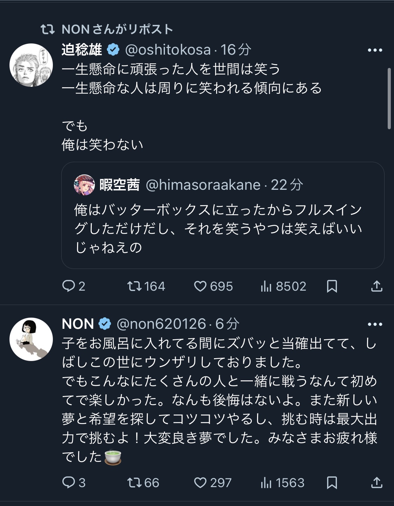The image size is (394, 506).
Task: Open the @non620126 profile handle
Action: coord(161,324)
